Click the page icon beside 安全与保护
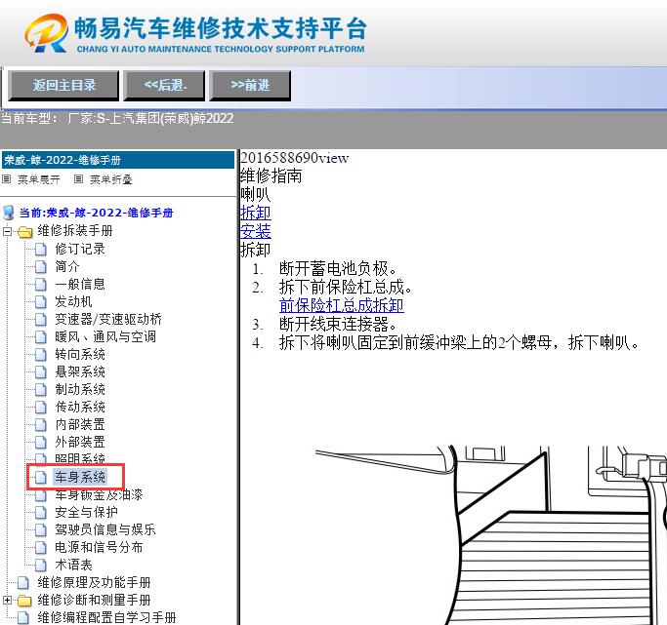Screen dimensions: 667x625 click(41, 513)
